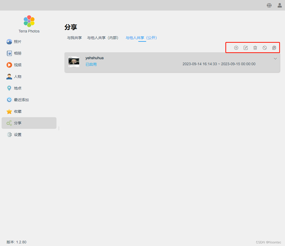Expand the yehshuhua share details chevron
Viewport: 285px width, 246px height.
[275, 59]
